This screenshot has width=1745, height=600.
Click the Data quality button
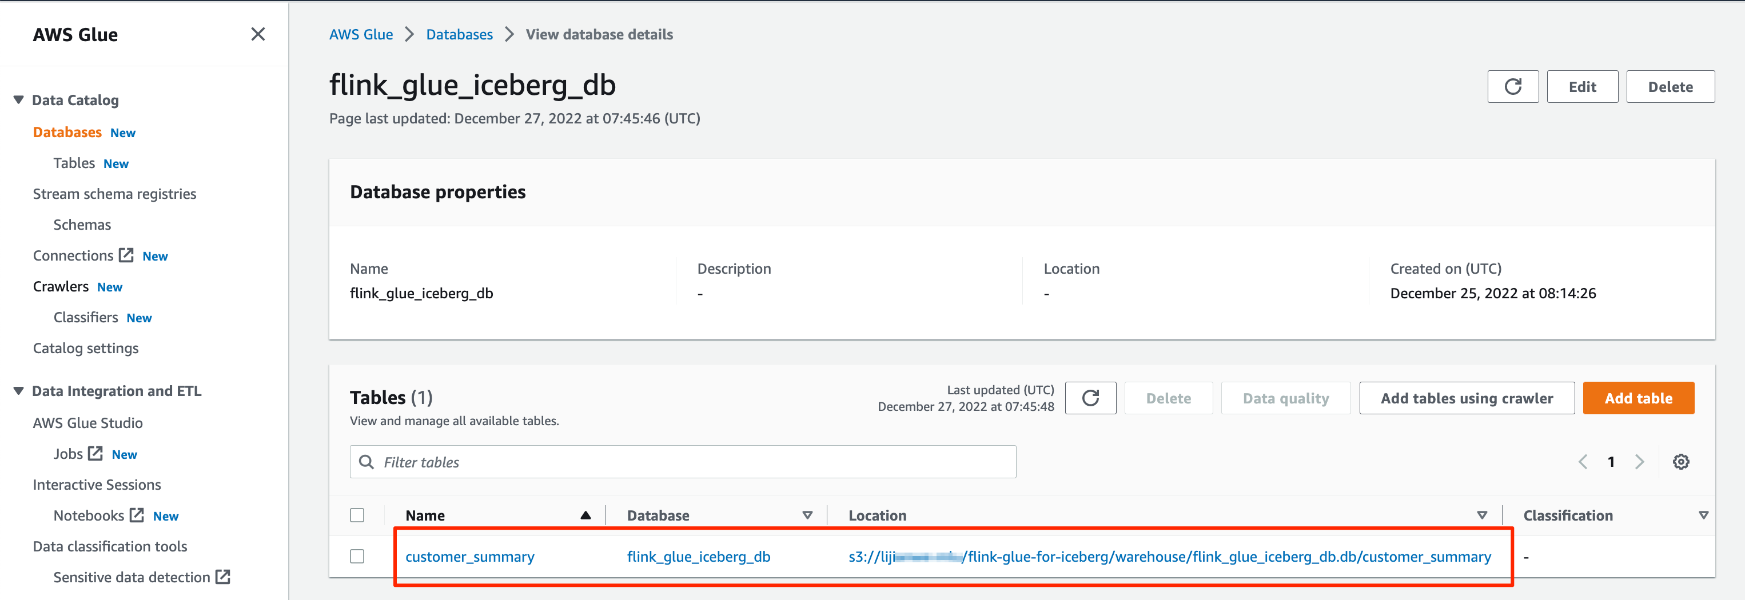pos(1286,398)
